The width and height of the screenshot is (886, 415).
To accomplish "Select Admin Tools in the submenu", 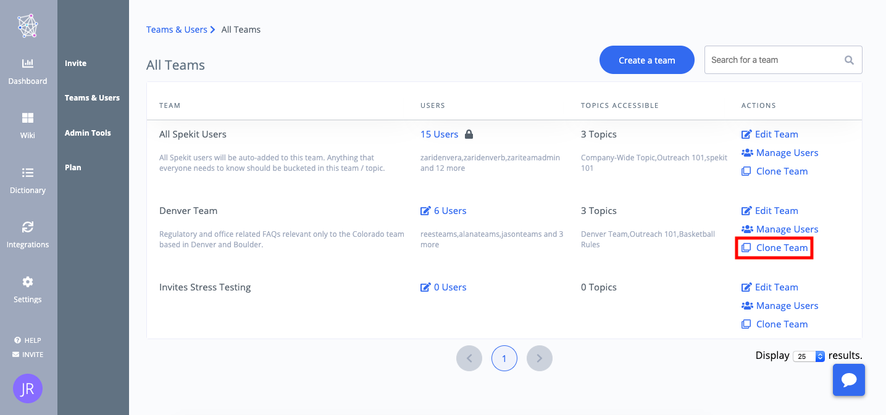I will [x=88, y=133].
